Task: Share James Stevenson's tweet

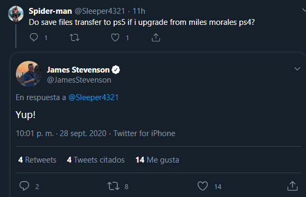Action: coord(292,186)
